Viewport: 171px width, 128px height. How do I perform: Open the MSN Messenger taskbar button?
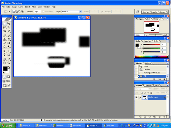[x=110, y=126]
